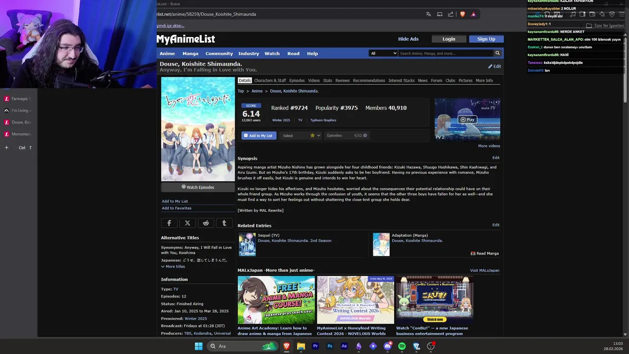Click the 'Winter 2025' link beside the score

(x=281, y=120)
